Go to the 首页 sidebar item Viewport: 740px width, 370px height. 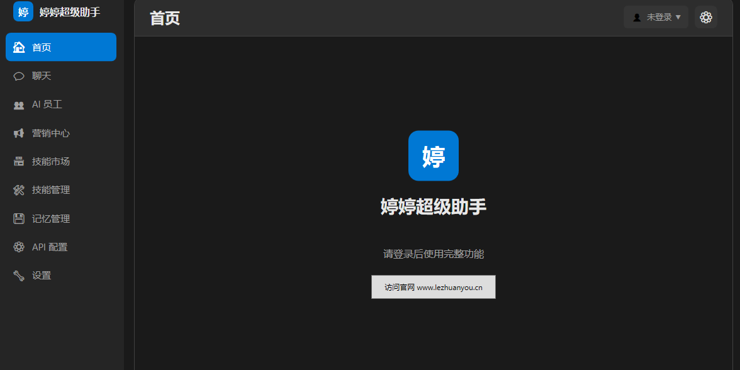61,47
